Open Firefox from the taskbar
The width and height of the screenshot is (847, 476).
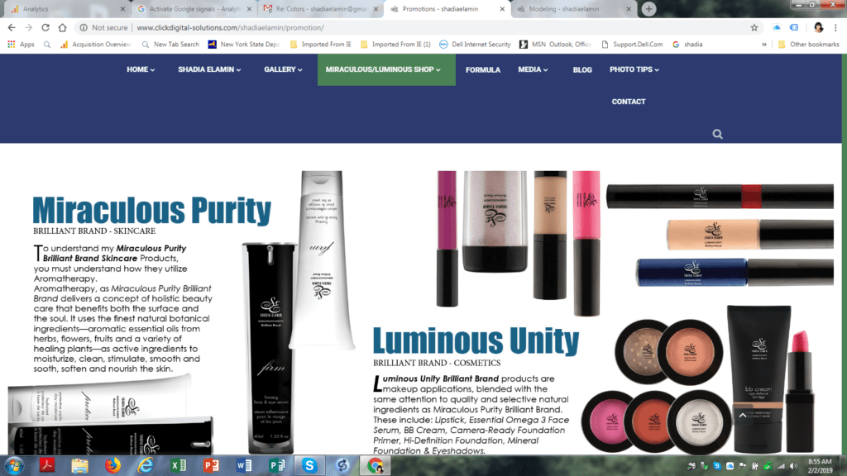coord(112,465)
